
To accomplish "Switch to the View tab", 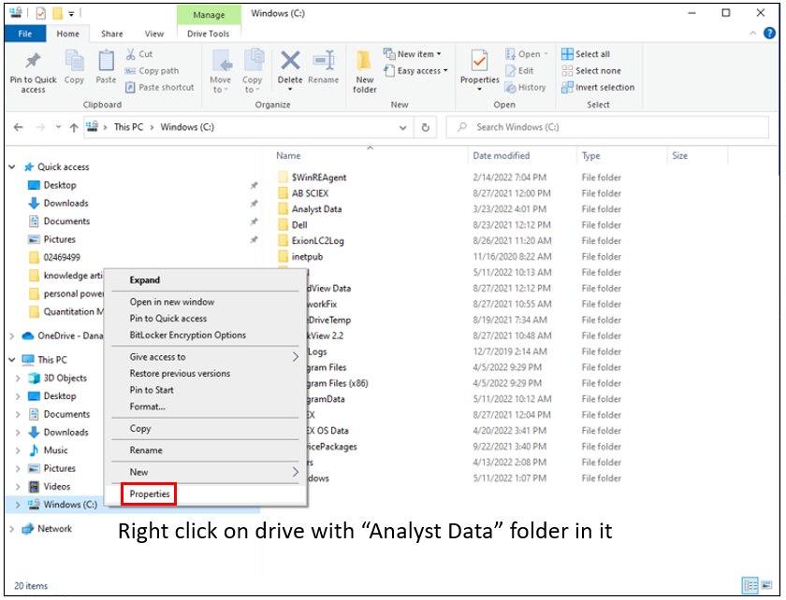I will 154,34.
